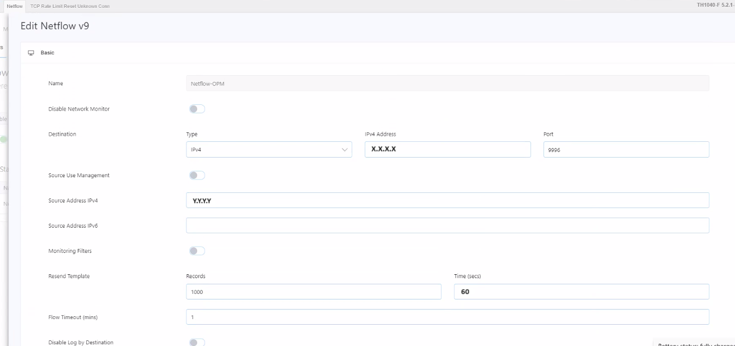735x346 pixels.
Task: Toggle the Disable Log by Destination switch
Action: click(197, 342)
